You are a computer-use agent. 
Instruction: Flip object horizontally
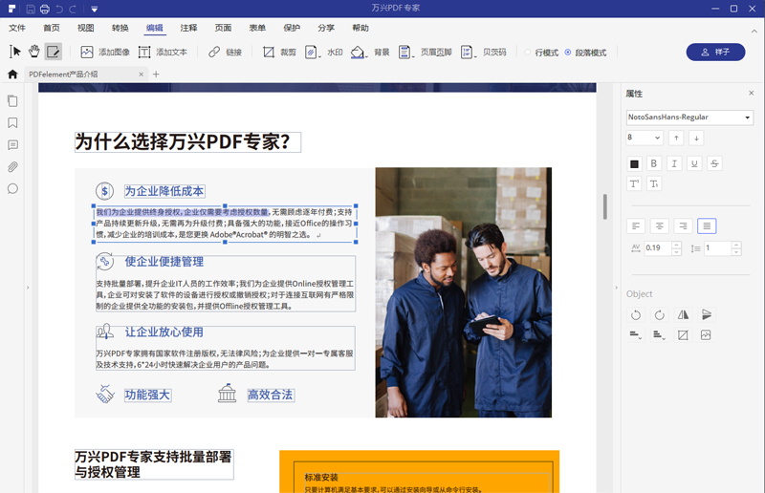click(x=683, y=315)
